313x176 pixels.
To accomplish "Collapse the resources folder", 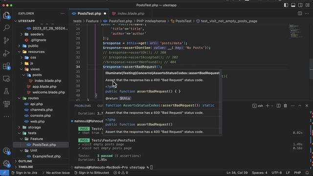I will pyautogui.click(x=36, y=51).
